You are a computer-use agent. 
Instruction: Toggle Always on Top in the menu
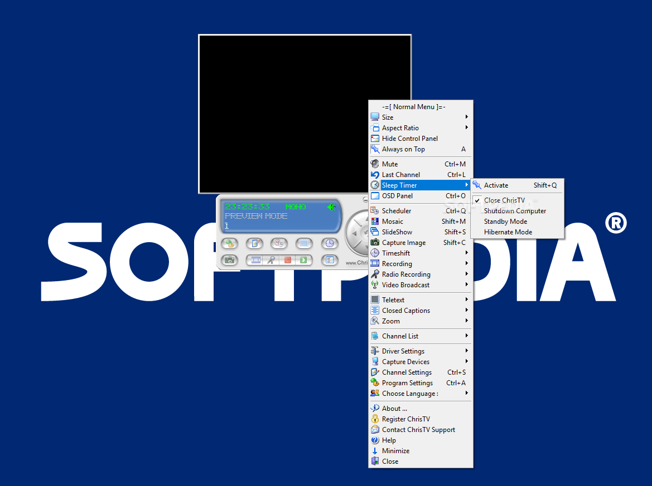tap(421, 149)
